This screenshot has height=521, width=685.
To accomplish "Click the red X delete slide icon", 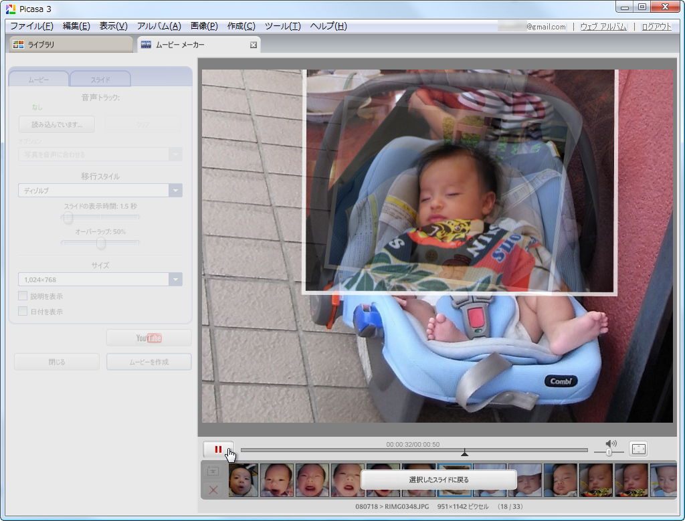I will (213, 490).
